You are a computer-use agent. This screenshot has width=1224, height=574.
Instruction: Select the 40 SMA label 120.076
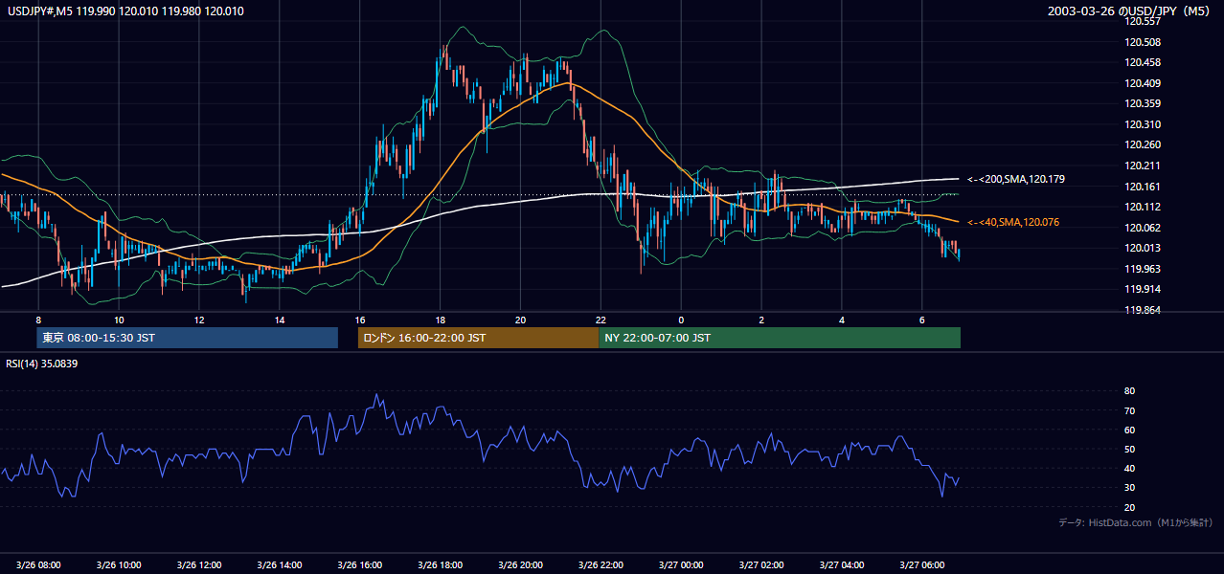[1013, 222]
